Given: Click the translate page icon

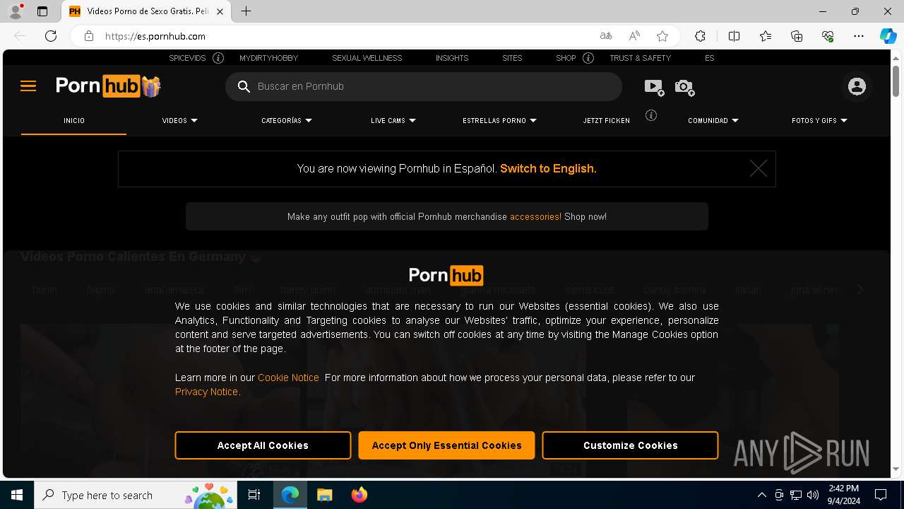Looking at the screenshot, I should click(605, 36).
